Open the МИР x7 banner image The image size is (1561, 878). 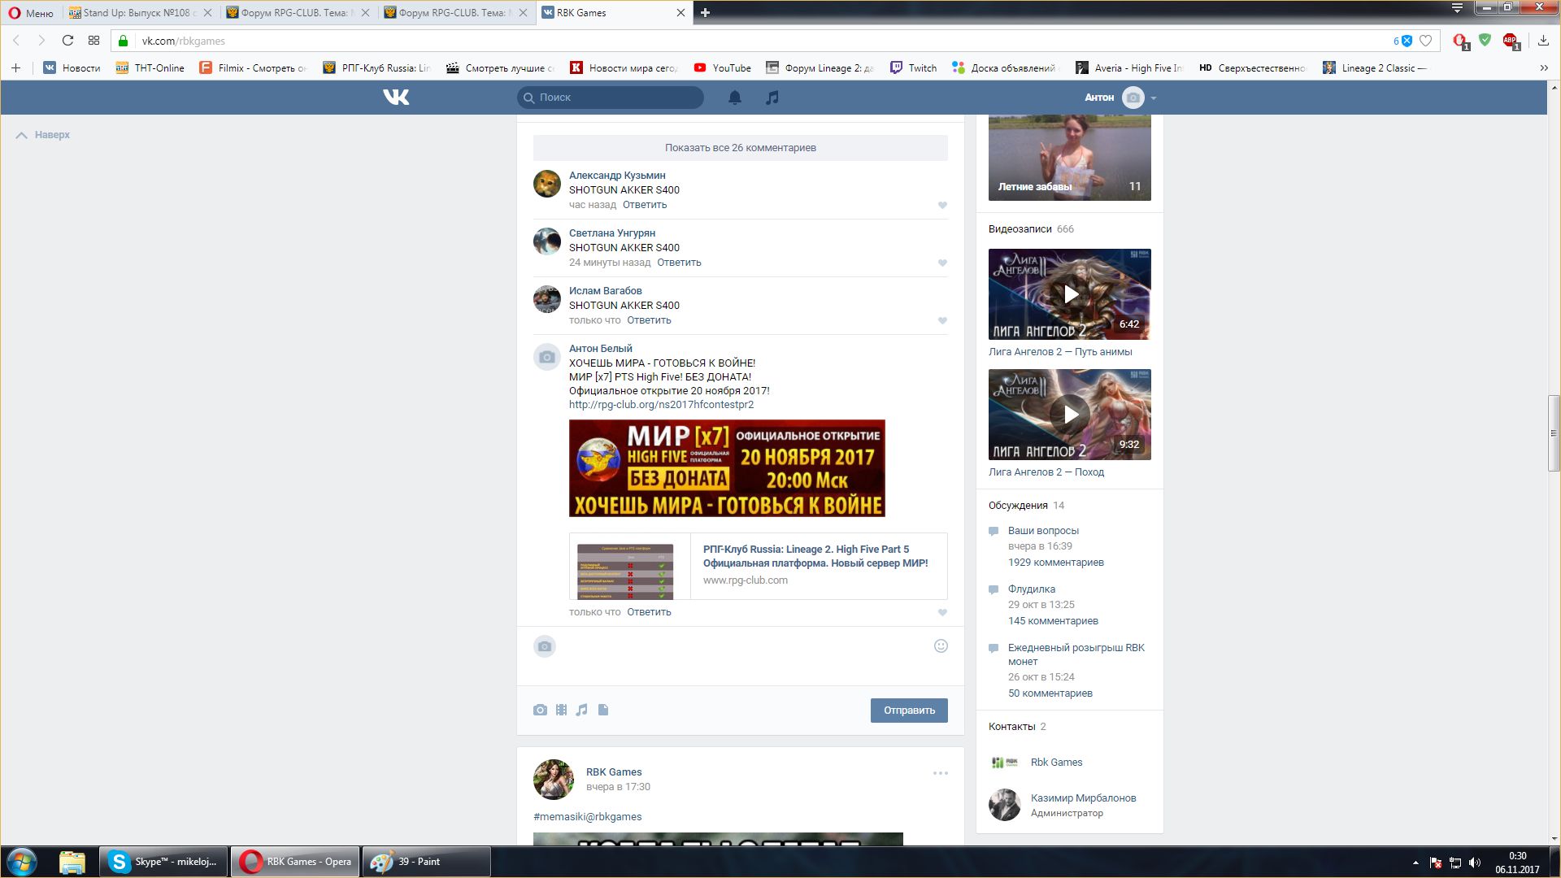click(x=727, y=468)
